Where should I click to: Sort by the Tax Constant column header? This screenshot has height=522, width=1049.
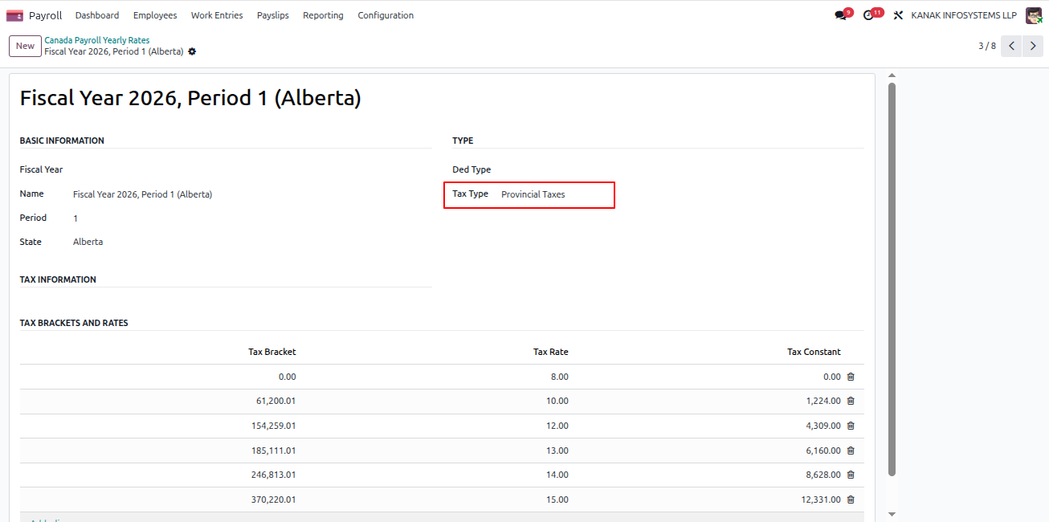(814, 352)
